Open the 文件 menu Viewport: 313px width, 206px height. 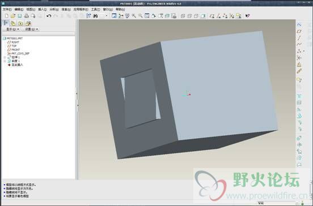(7, 10)
